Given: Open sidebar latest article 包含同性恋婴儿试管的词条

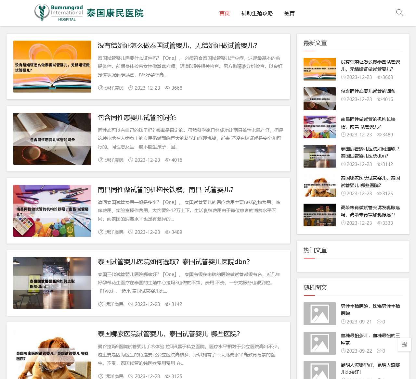Looking at the screenshot, I should (368, 91).
